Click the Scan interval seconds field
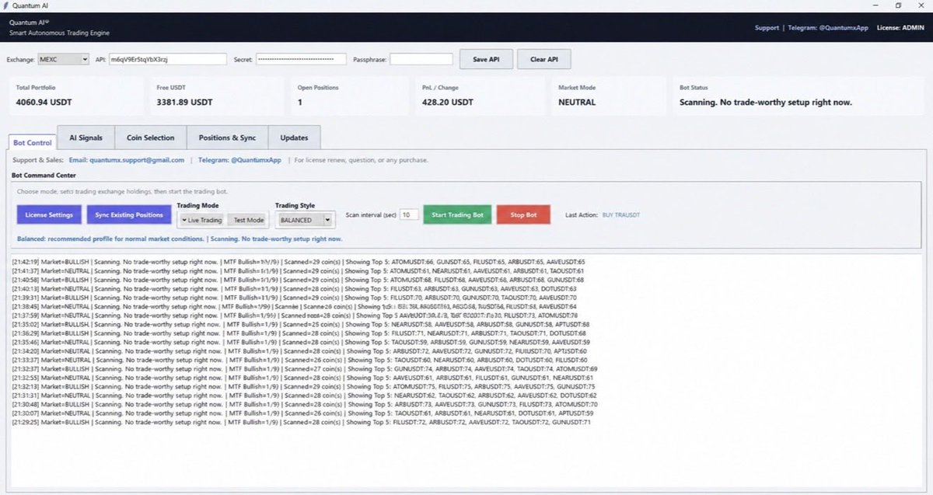Image resolution: width=933 pixels, height=495 pixels. (409, 215)
